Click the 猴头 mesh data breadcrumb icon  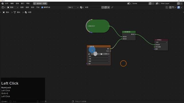click(15, 12)
